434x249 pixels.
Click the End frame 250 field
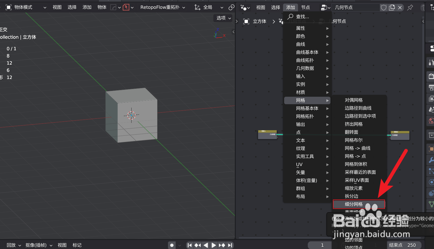pyautogui.click(x=404, y=245)
